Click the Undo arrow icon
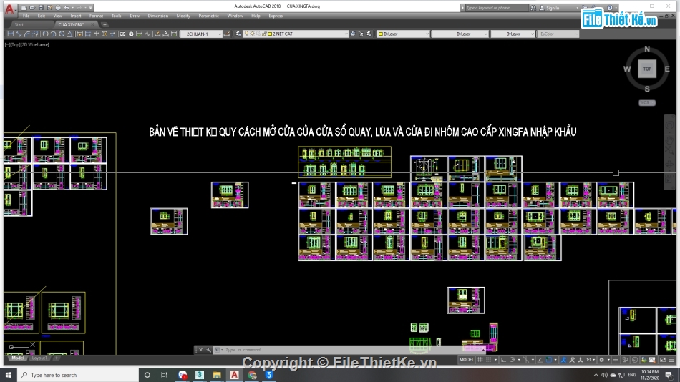 point(67,7)
